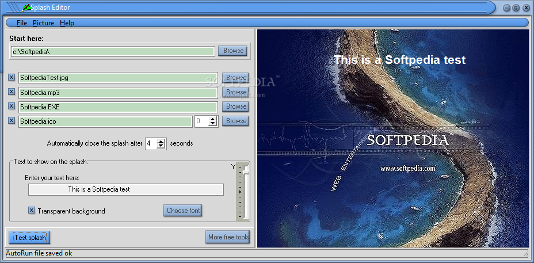This screenshot has width=534, height=263.
Task: Increase the icon index spinner value
Action: click(x=213, y=119)
